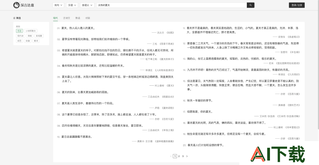The image size is (319, 165).
Task: Click quote 06 about 夏天的到来
Action: coord(85,92)
